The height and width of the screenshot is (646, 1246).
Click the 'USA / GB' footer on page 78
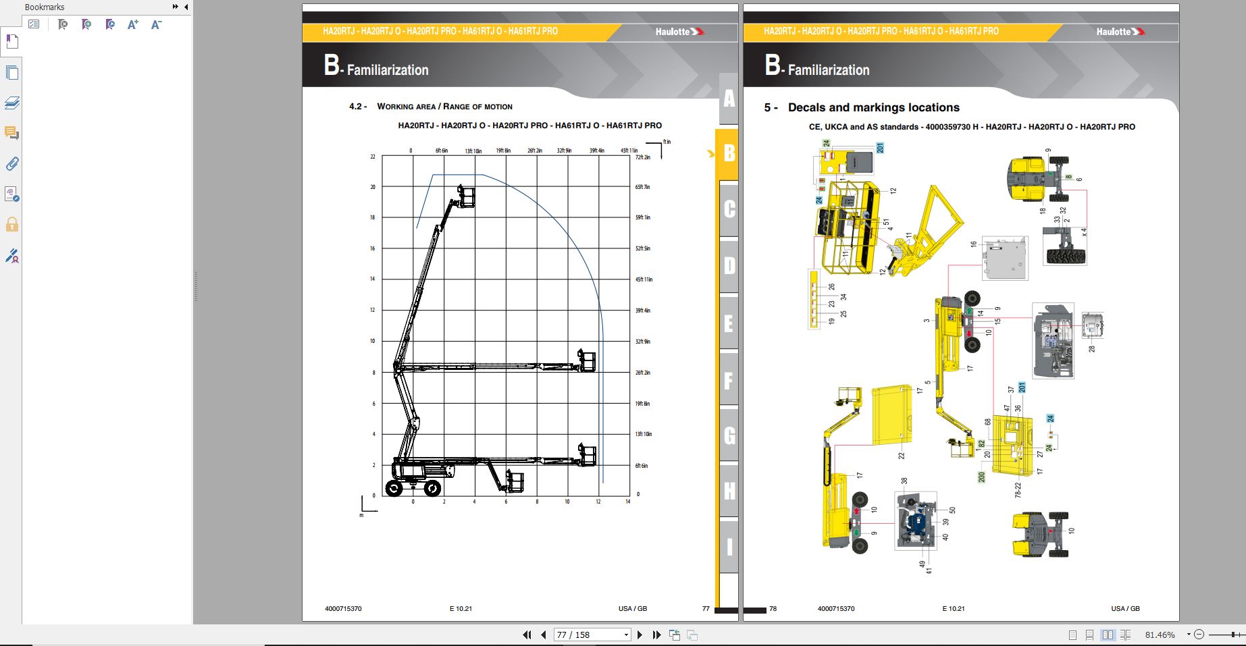1125,609
